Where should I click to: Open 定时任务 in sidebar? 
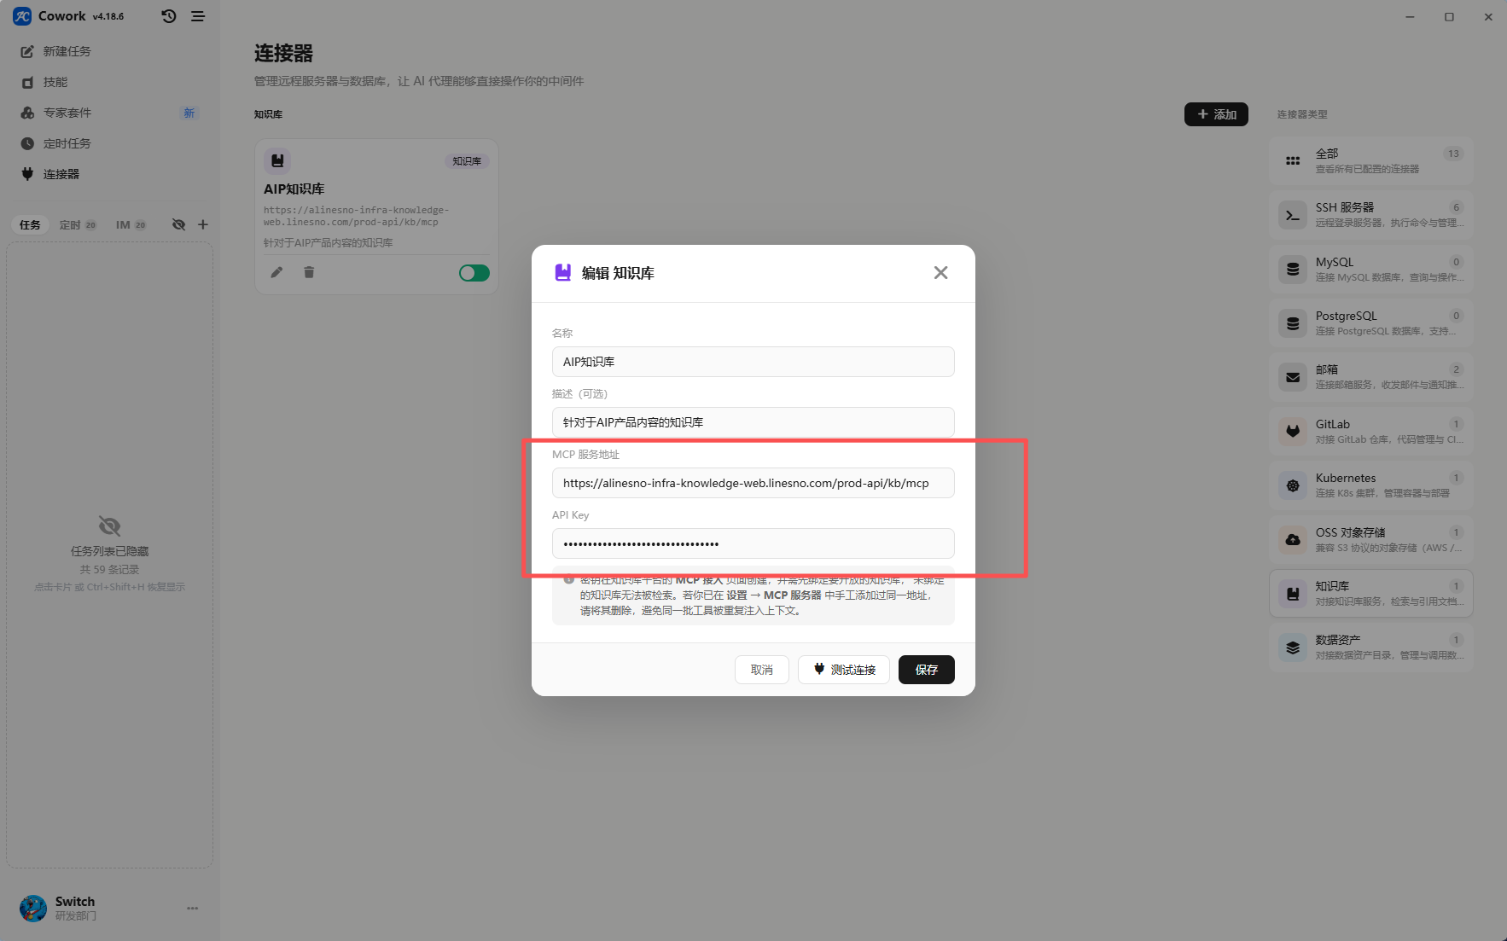110,143
